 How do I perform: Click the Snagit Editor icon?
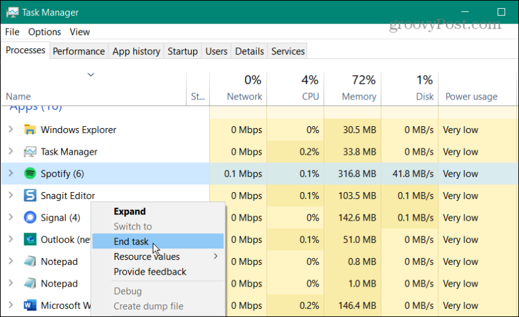point(30,195)
